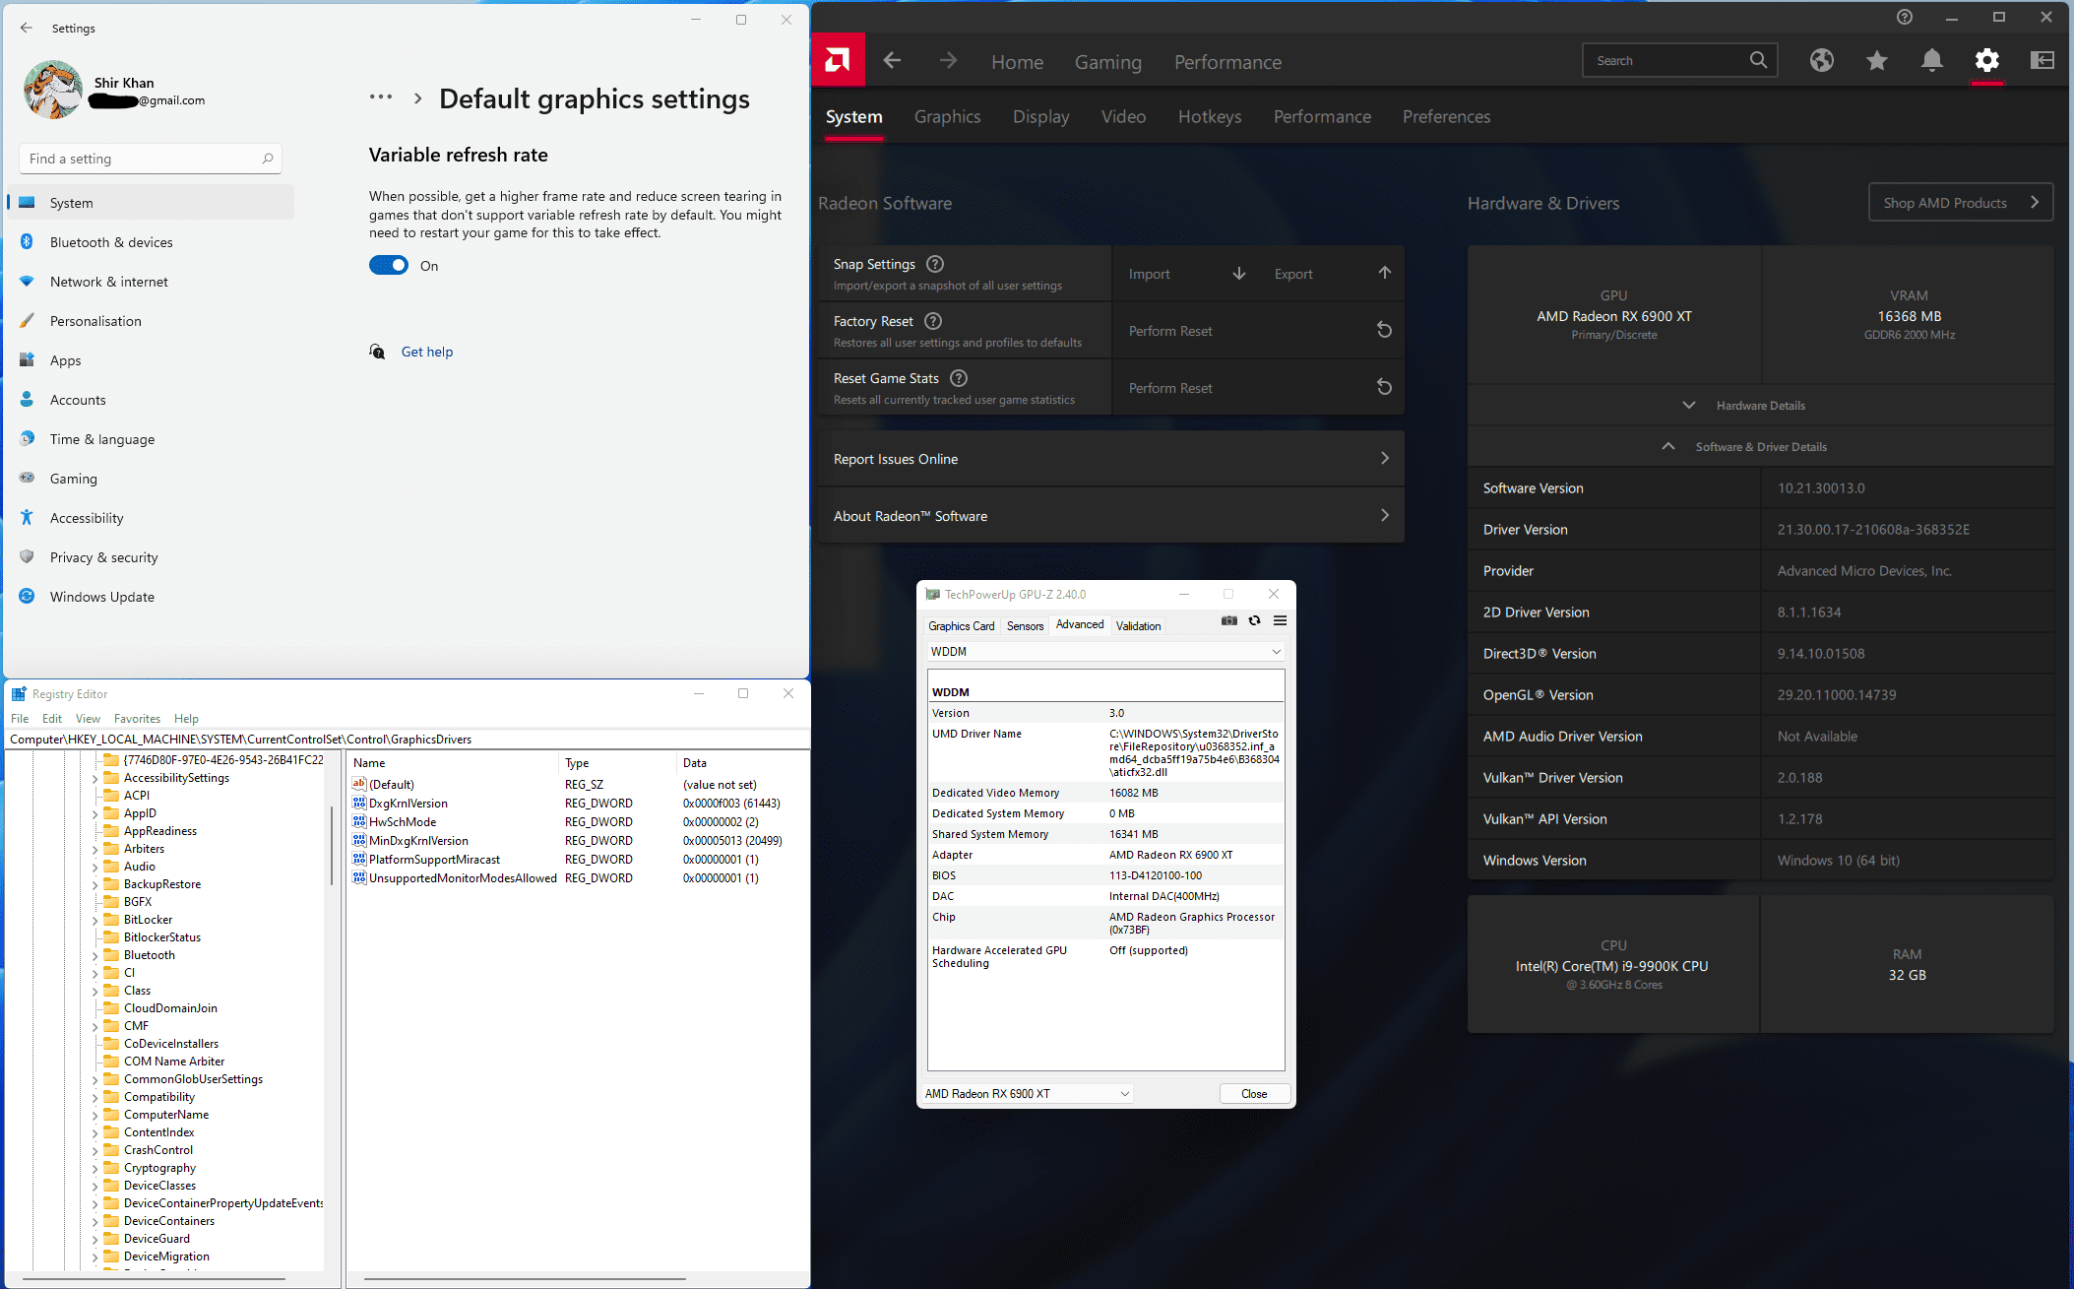This screenshot has height=1289, width=2074.
Task: Open the notifications bell icon
Action: coord(1931,61)
